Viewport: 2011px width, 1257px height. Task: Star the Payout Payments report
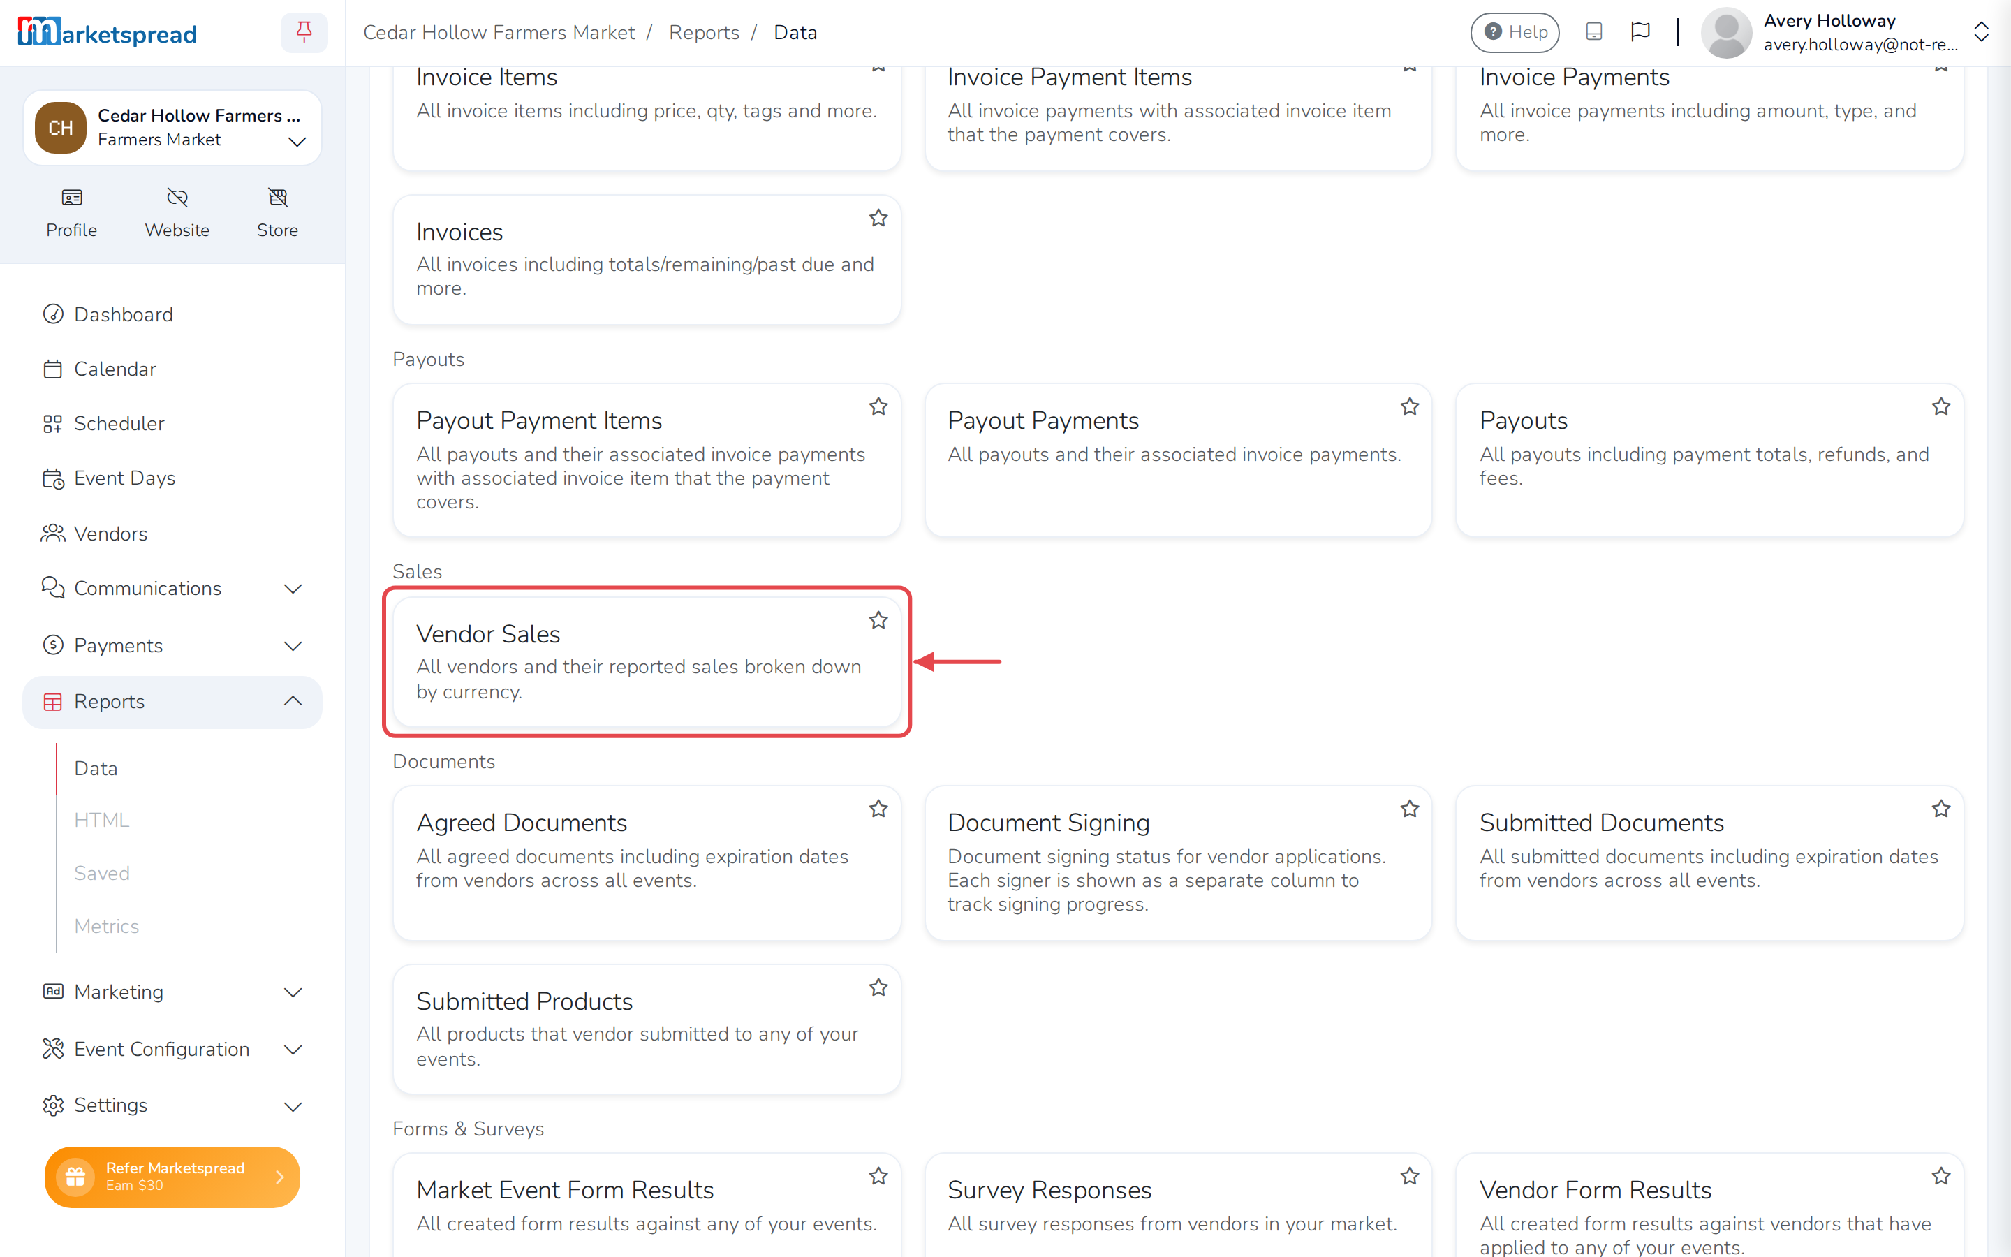[x=1409, y=407]
